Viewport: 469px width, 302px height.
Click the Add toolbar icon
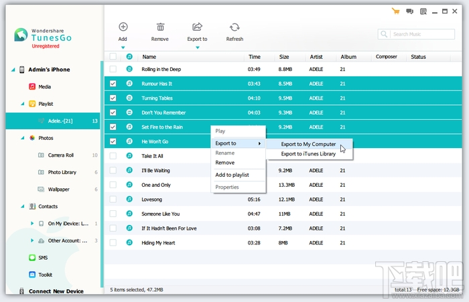pyautogui.click(x=123, y=27)
